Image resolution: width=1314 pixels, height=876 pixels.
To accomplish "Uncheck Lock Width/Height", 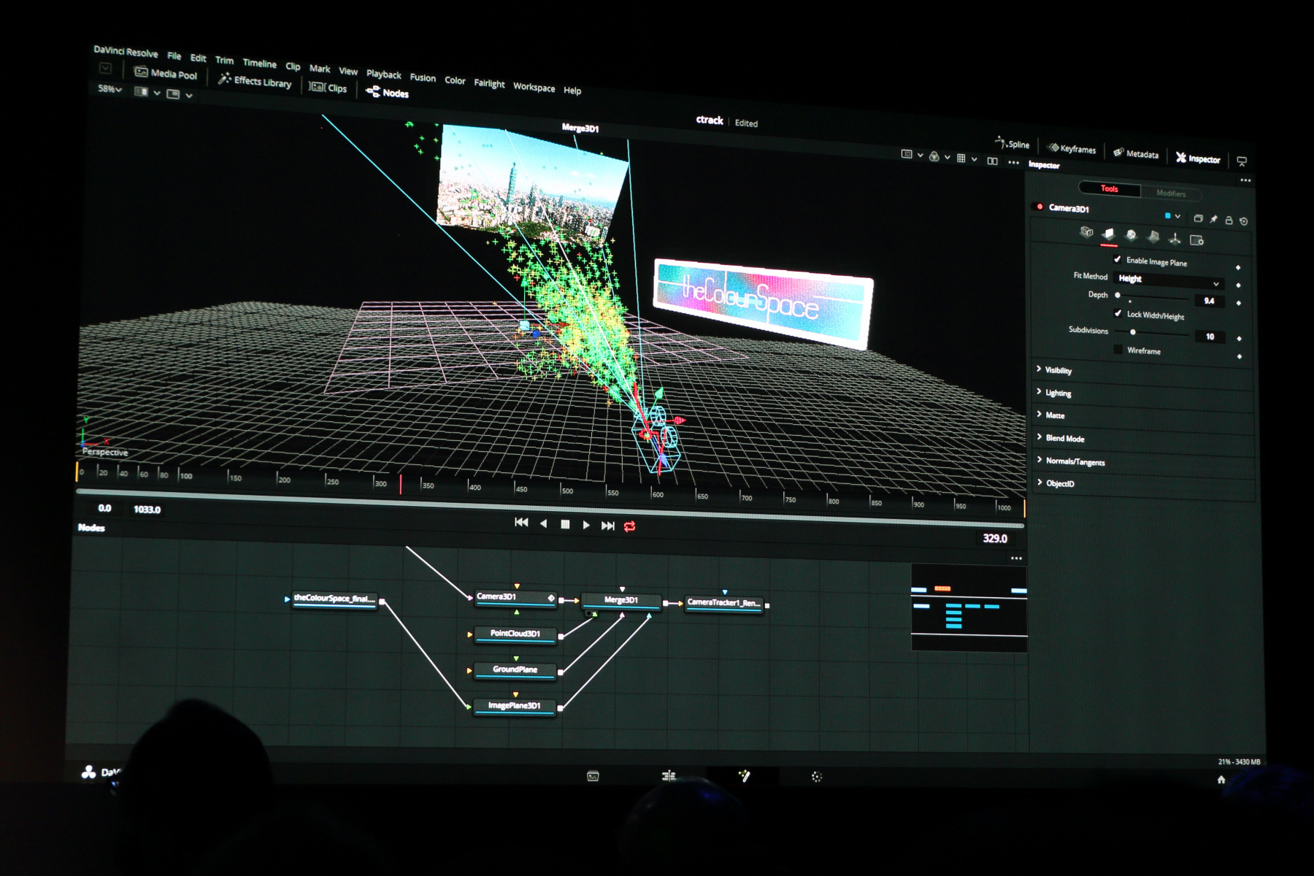I will [x=1118, y=313].
